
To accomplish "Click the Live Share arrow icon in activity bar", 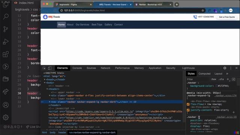I will pos(6,91).
